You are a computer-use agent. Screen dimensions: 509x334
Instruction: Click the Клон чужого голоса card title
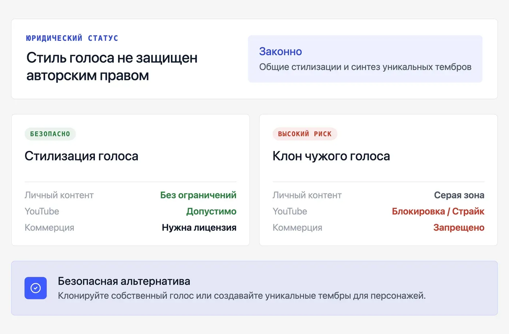tap(331, 156)
